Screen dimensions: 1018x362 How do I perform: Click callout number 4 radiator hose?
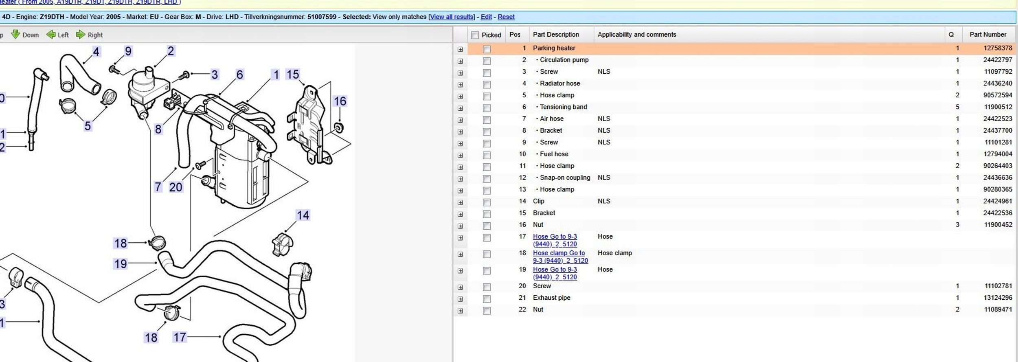click(96, 52)
